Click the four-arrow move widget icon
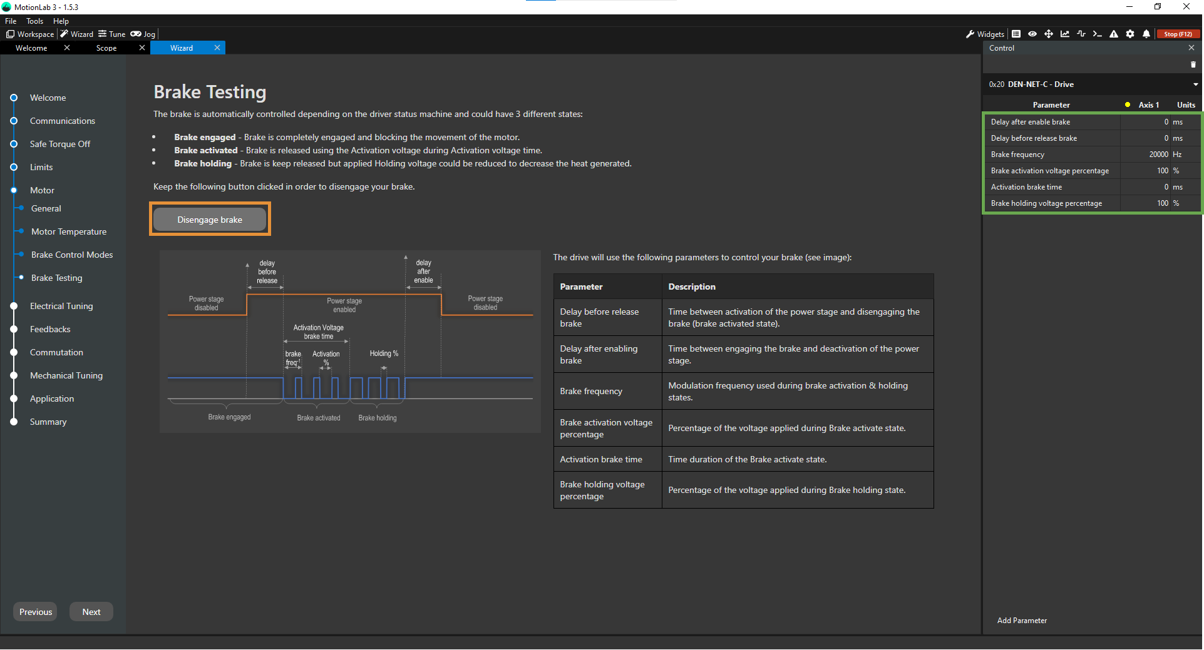This screenshot has width=1204, height=650. 1049,34
